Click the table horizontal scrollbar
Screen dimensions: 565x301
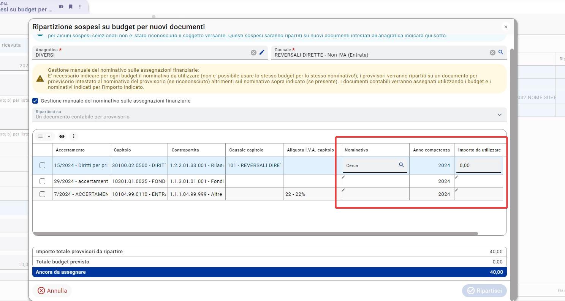coord(255,234)
